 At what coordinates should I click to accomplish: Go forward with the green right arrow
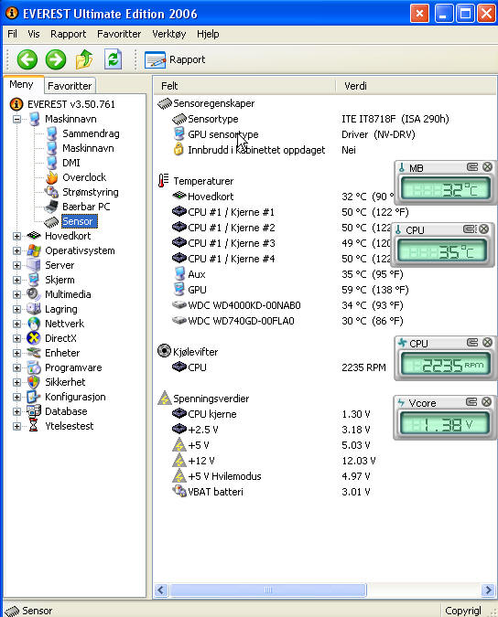click(56, 59)
